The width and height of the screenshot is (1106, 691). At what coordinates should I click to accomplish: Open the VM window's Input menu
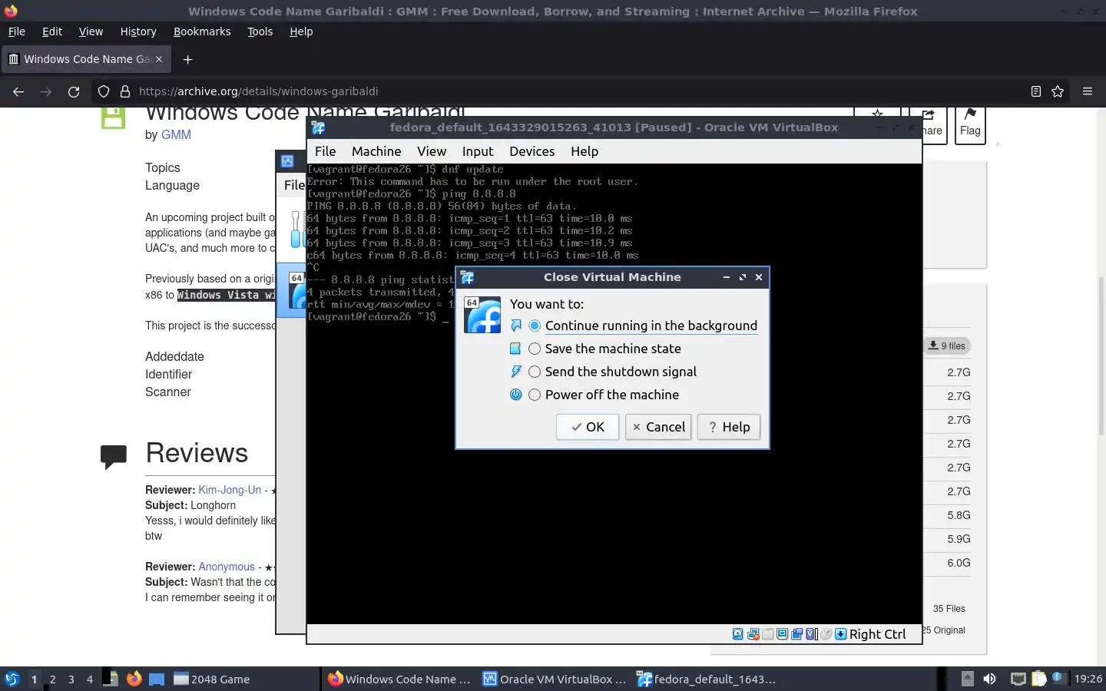[x=478, y=151]
